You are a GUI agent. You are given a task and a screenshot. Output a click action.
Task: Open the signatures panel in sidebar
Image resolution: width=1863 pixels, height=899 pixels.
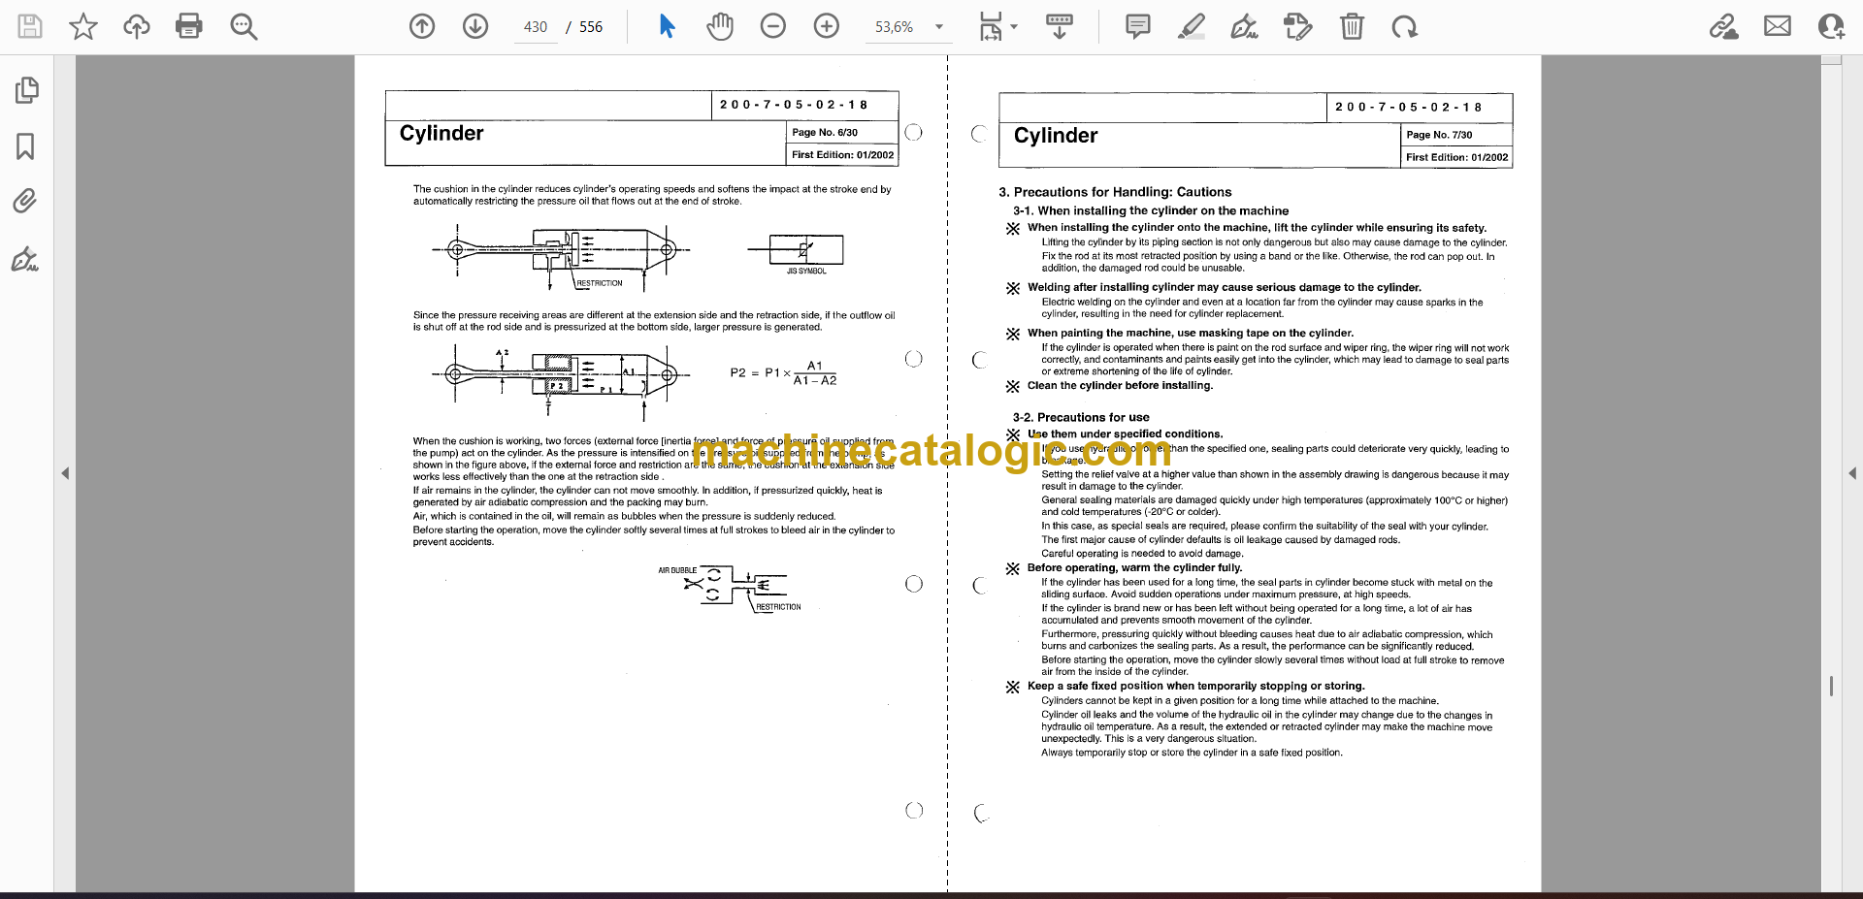25,259
